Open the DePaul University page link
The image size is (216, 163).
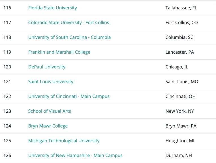pyautogui.click(x=47, y=67)
